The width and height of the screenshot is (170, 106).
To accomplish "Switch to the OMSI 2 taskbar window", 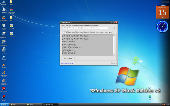I will click(34, 105).
